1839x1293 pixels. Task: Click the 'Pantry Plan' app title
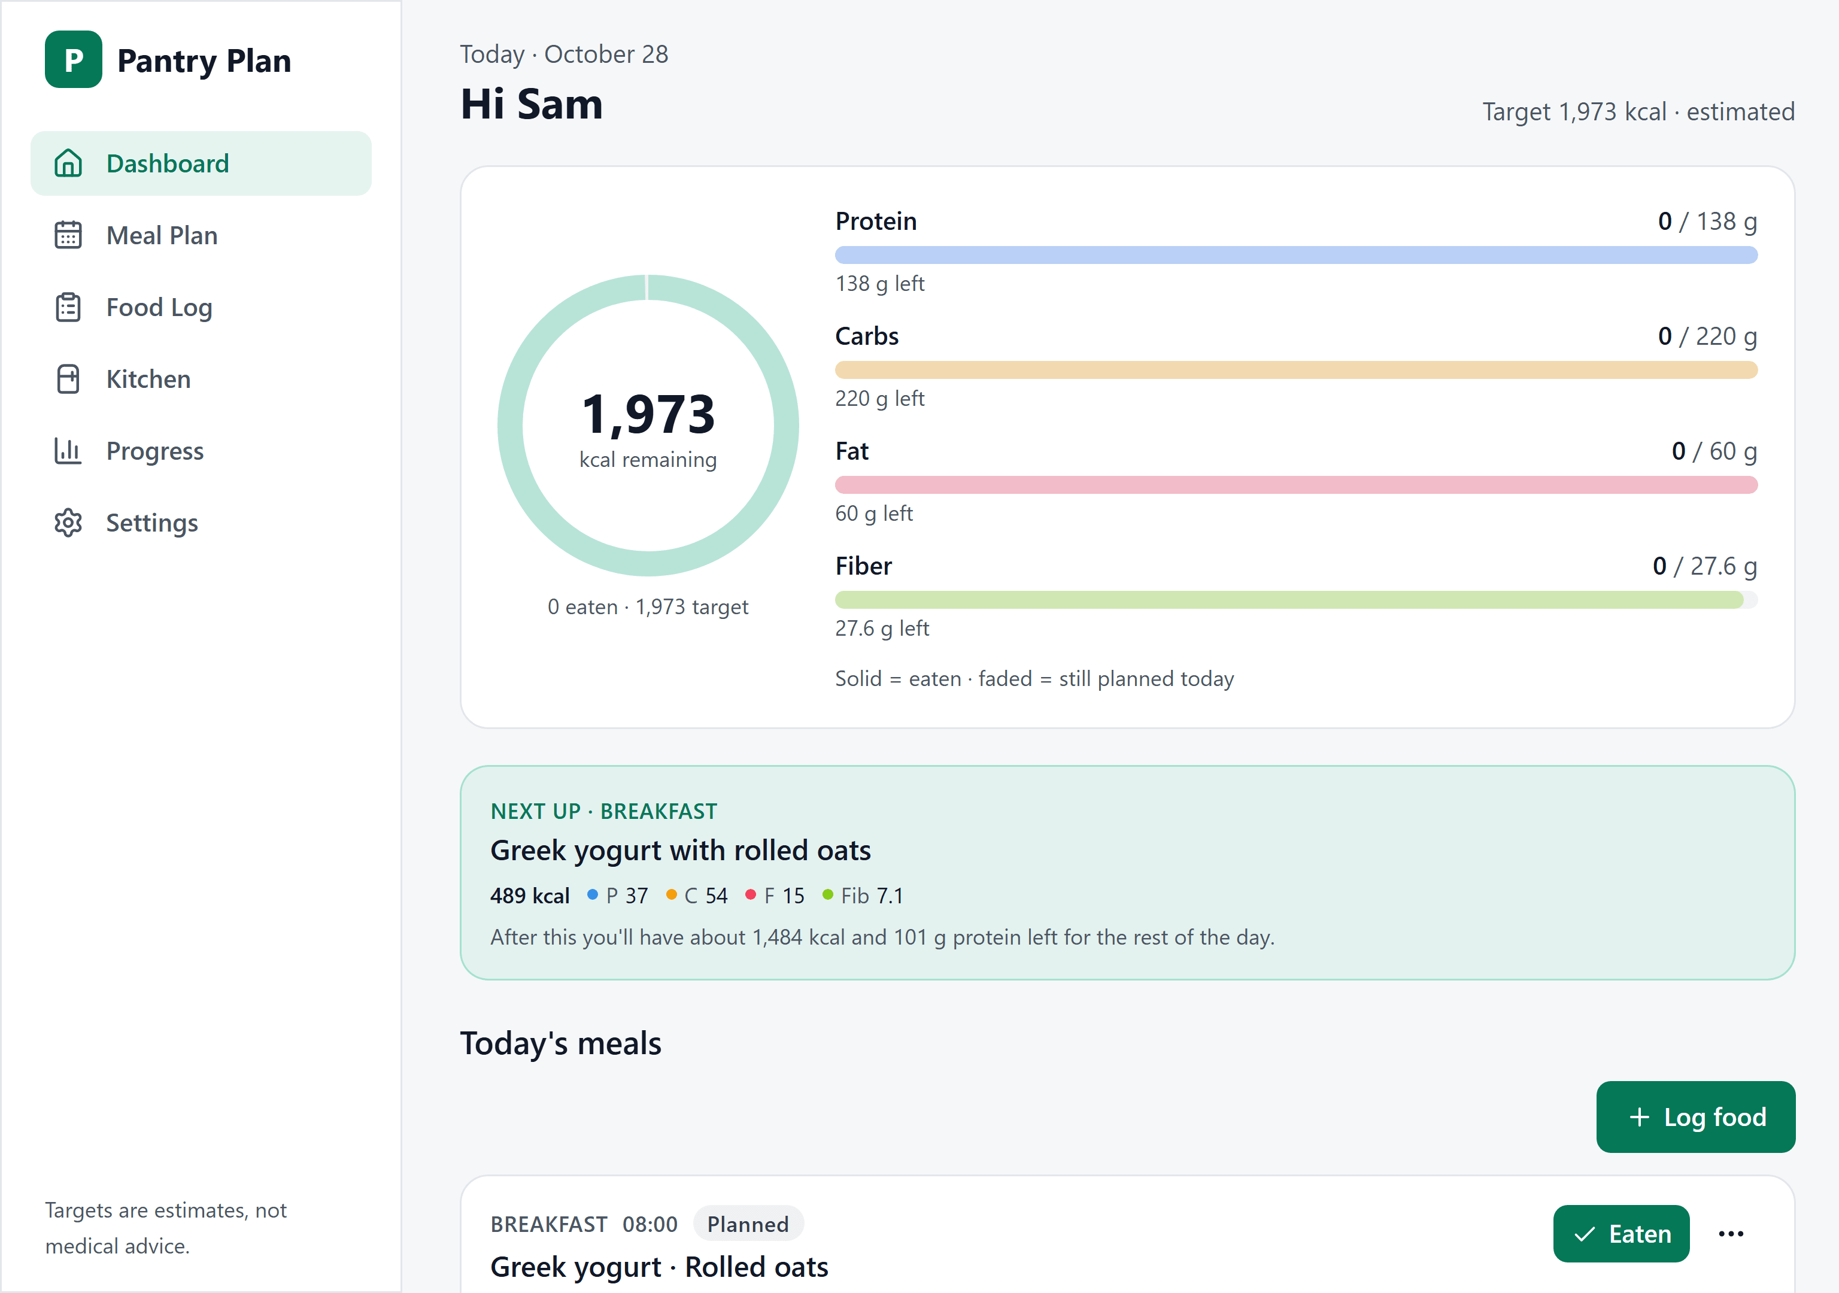[204, 61]
